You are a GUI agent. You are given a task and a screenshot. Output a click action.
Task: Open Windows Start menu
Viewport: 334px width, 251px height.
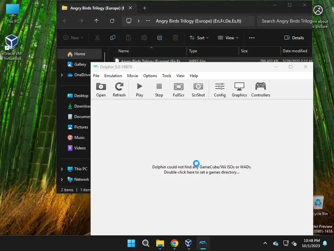(x=131, y=243)
